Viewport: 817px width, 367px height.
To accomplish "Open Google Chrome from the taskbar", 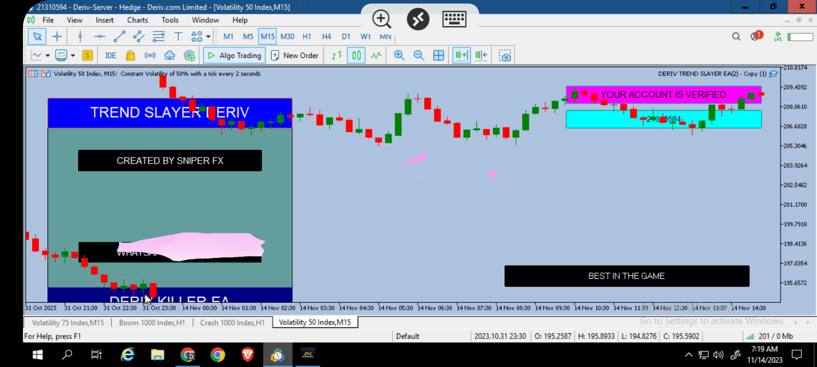I will [217, 355].
